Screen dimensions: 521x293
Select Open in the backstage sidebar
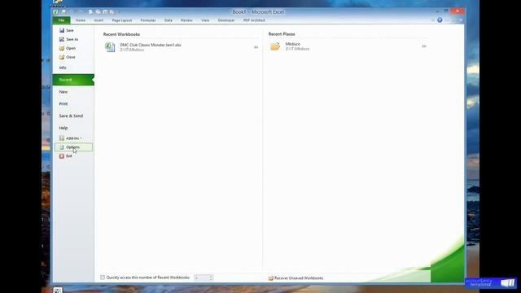tap(68, 48)
